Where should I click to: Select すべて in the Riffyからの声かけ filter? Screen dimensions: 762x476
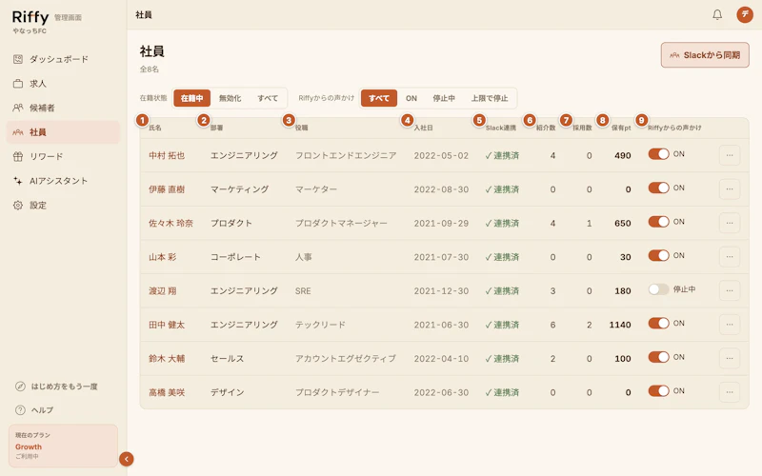[x=379, y=98]
